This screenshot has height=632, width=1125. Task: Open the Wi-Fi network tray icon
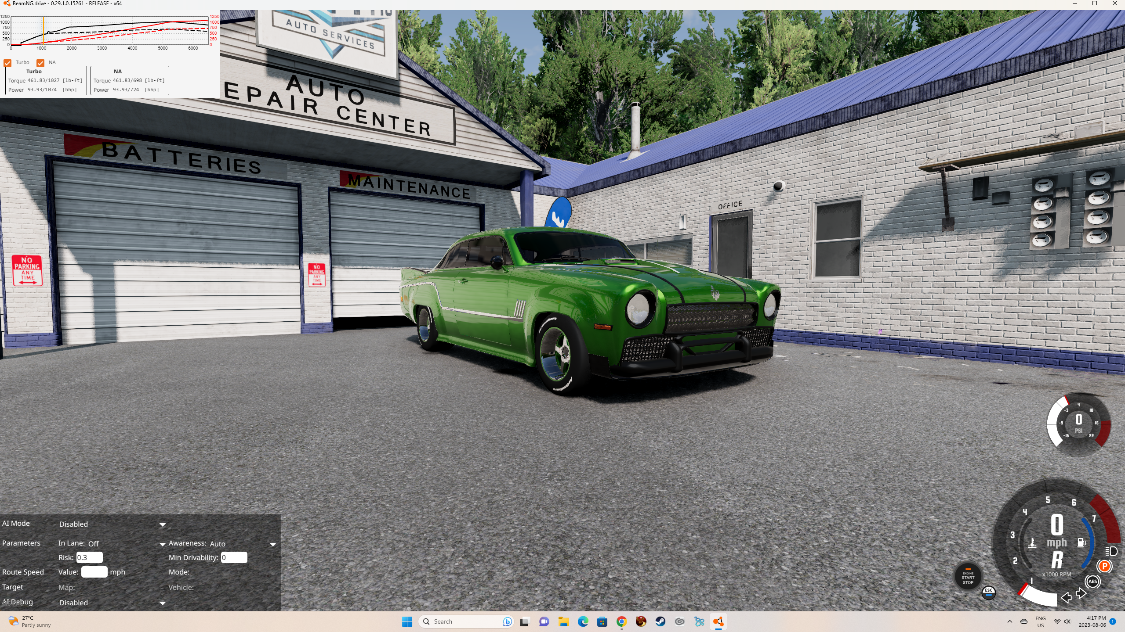pos(1057,621)
